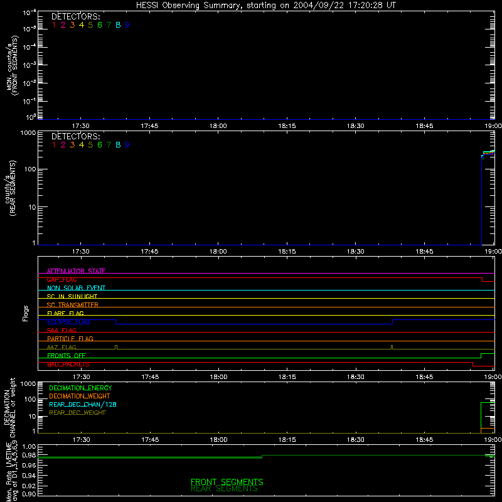The width and height of the screenshot is (502, 502).
Task: Select the DECIMATION_WEIGHT legend entry
Action: tap(80, 396)
